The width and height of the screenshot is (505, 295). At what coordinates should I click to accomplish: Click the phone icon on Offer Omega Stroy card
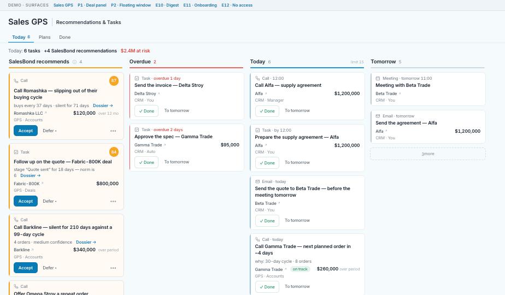click(16, 286)
